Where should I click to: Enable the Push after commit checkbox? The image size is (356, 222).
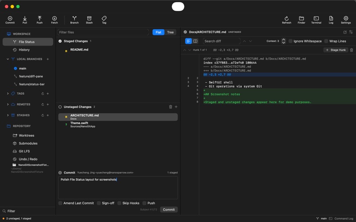pos(144,203)
